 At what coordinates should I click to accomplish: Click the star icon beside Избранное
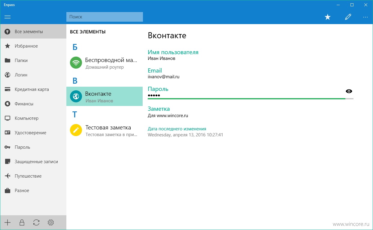point(8,46)
